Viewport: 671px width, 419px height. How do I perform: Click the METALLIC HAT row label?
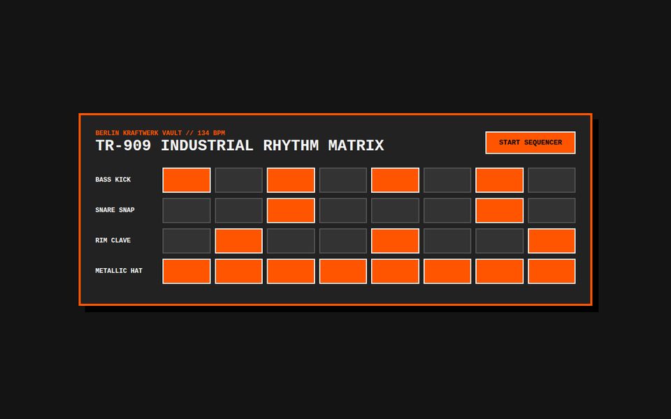click(x=119, y=271)
